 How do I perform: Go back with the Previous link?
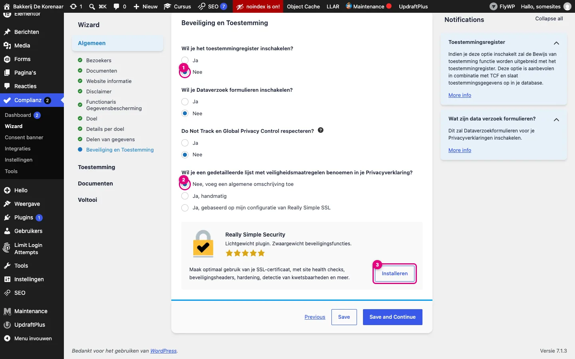(315, 317)
